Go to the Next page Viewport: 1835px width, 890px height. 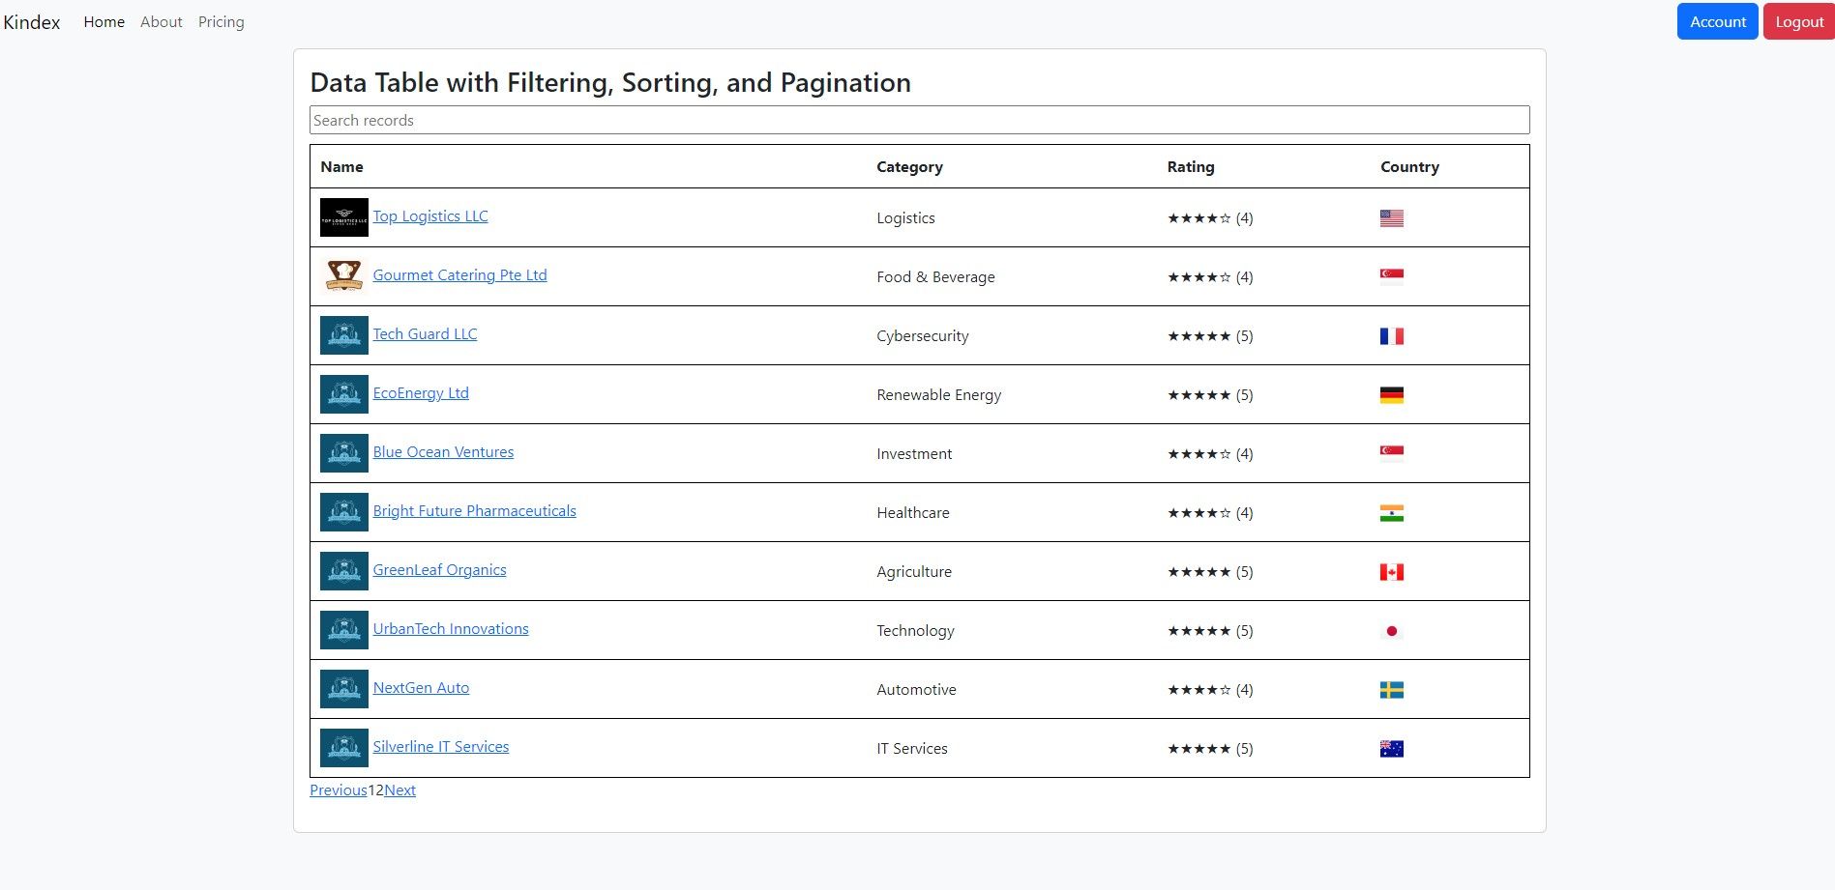[x=400, y=790]
